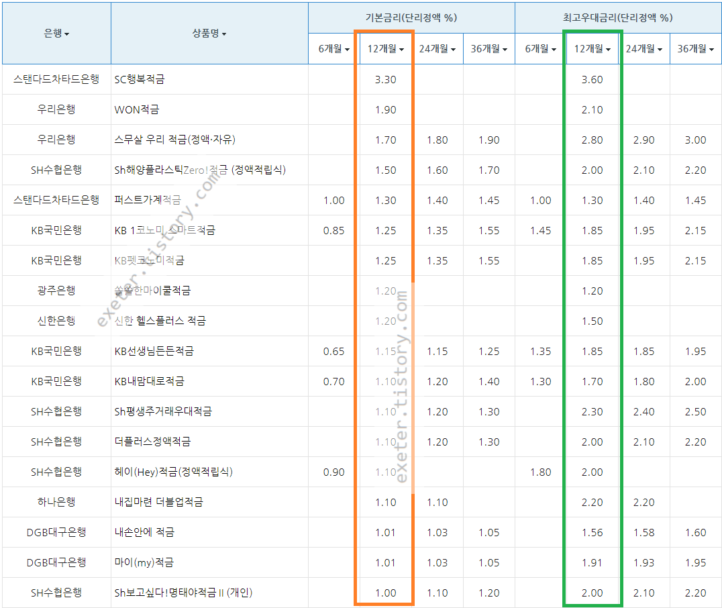
Task: Select the 신한 헬스플러스 적금 product
Action: pyautogui.click(x=160, y=321)
